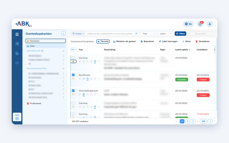Click the Regio column header
The height and width of the screenshot is (143, 229).
pyautogui.click(x=163, y=49)
